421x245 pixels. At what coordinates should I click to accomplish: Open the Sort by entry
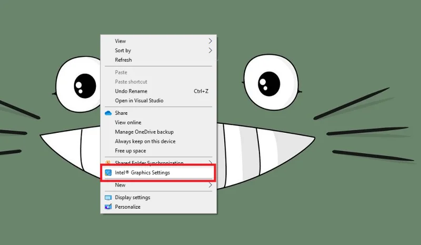point(158,50)
